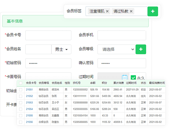170x130 pixels.
Task: Open the 男士 gender dropdown
Action: pos(61,49)
